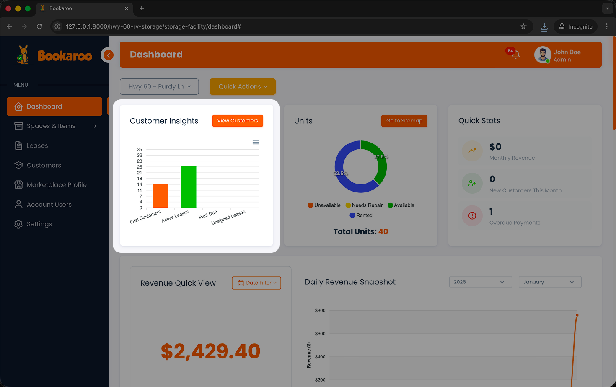Toggle the Unavailable legend item
This screenshot has width=616, height=387.
324,205
